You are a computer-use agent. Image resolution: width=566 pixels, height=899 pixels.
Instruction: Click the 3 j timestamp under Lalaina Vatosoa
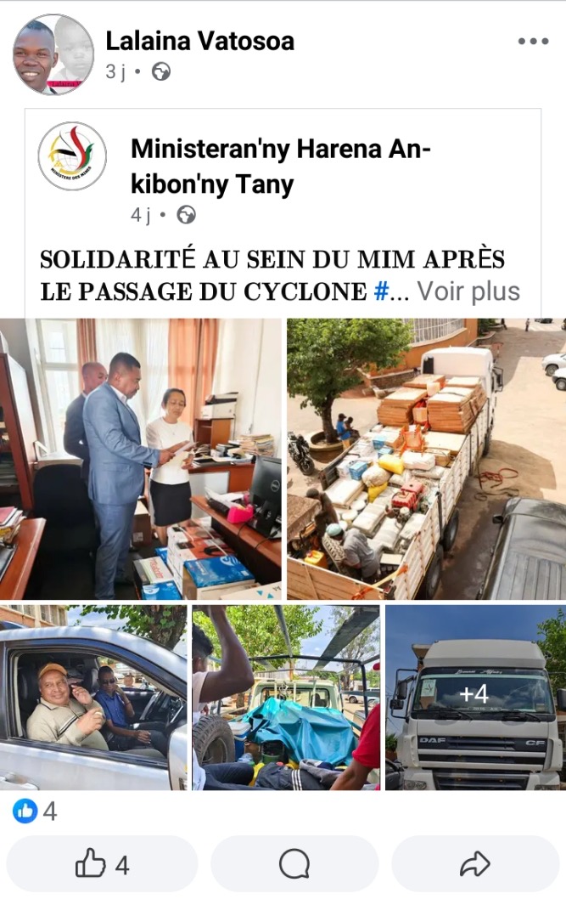115,71
